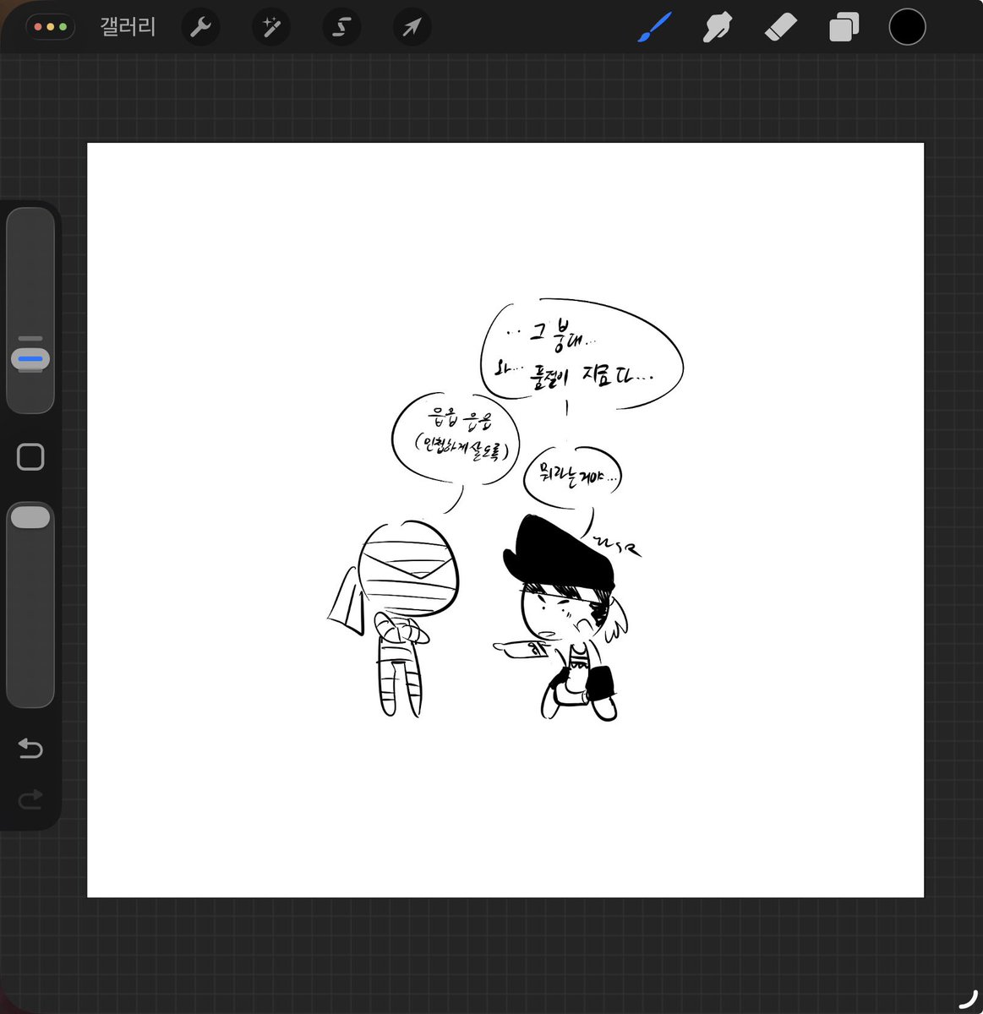The width and height of the screenshot is (983, 1014).
Task: Click the pointing character with black hair
Action: pyautogui.click(x=561, y=619)
